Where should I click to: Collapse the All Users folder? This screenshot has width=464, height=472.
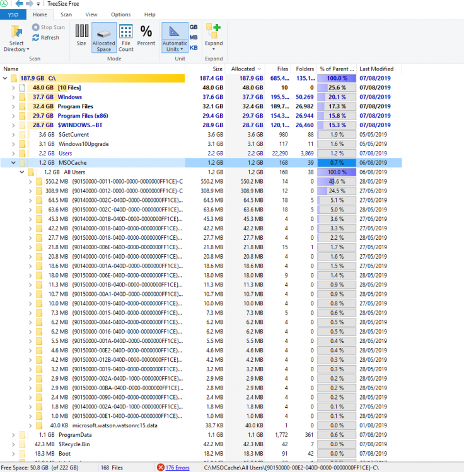click(22, 172)
